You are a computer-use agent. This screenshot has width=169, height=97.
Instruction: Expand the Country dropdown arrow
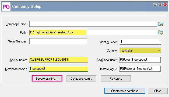[x=159, y=51]
